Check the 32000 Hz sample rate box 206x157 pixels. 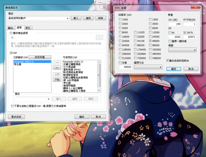click(120, 41)
